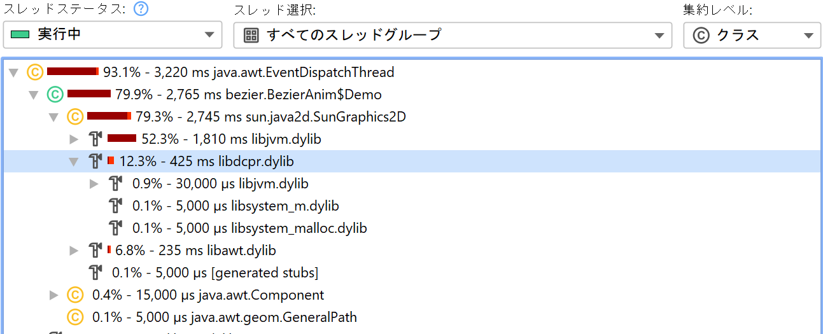The height and width of the screenshot is (334, 823).
Task: Collapse the java.awt.EventDispatchThread node
Action: (14, 73)
